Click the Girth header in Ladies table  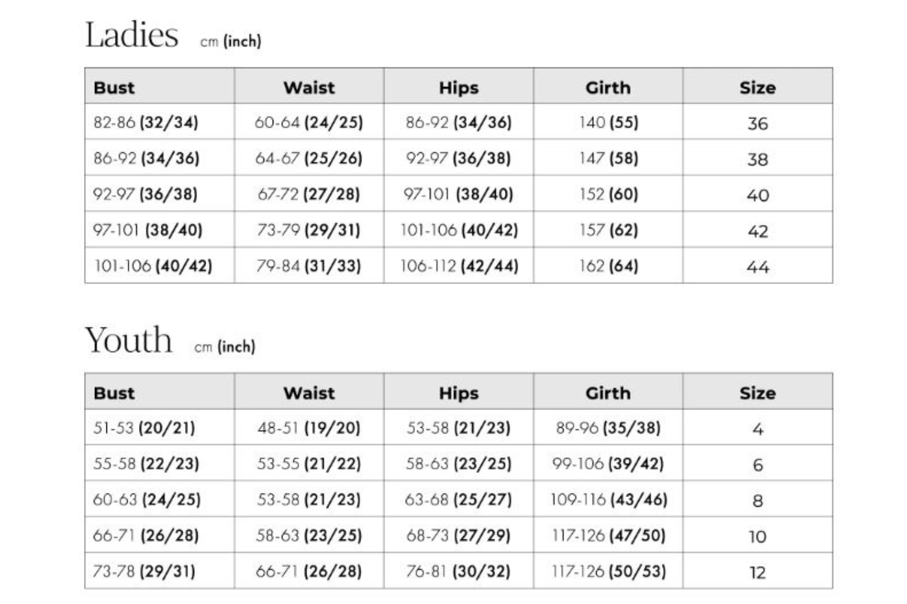coord(608,88)
